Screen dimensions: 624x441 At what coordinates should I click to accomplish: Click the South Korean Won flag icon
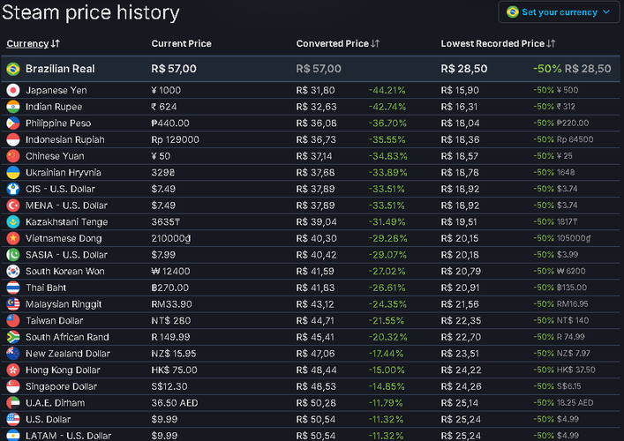pyautogui.click(x=13, y=271)
